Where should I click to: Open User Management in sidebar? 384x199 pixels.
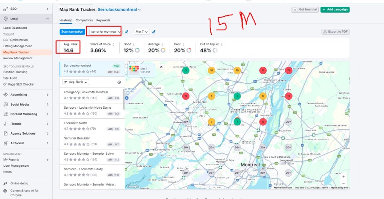16,166
